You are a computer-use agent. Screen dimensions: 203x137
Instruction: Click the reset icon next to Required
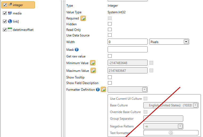pos(83,18)
